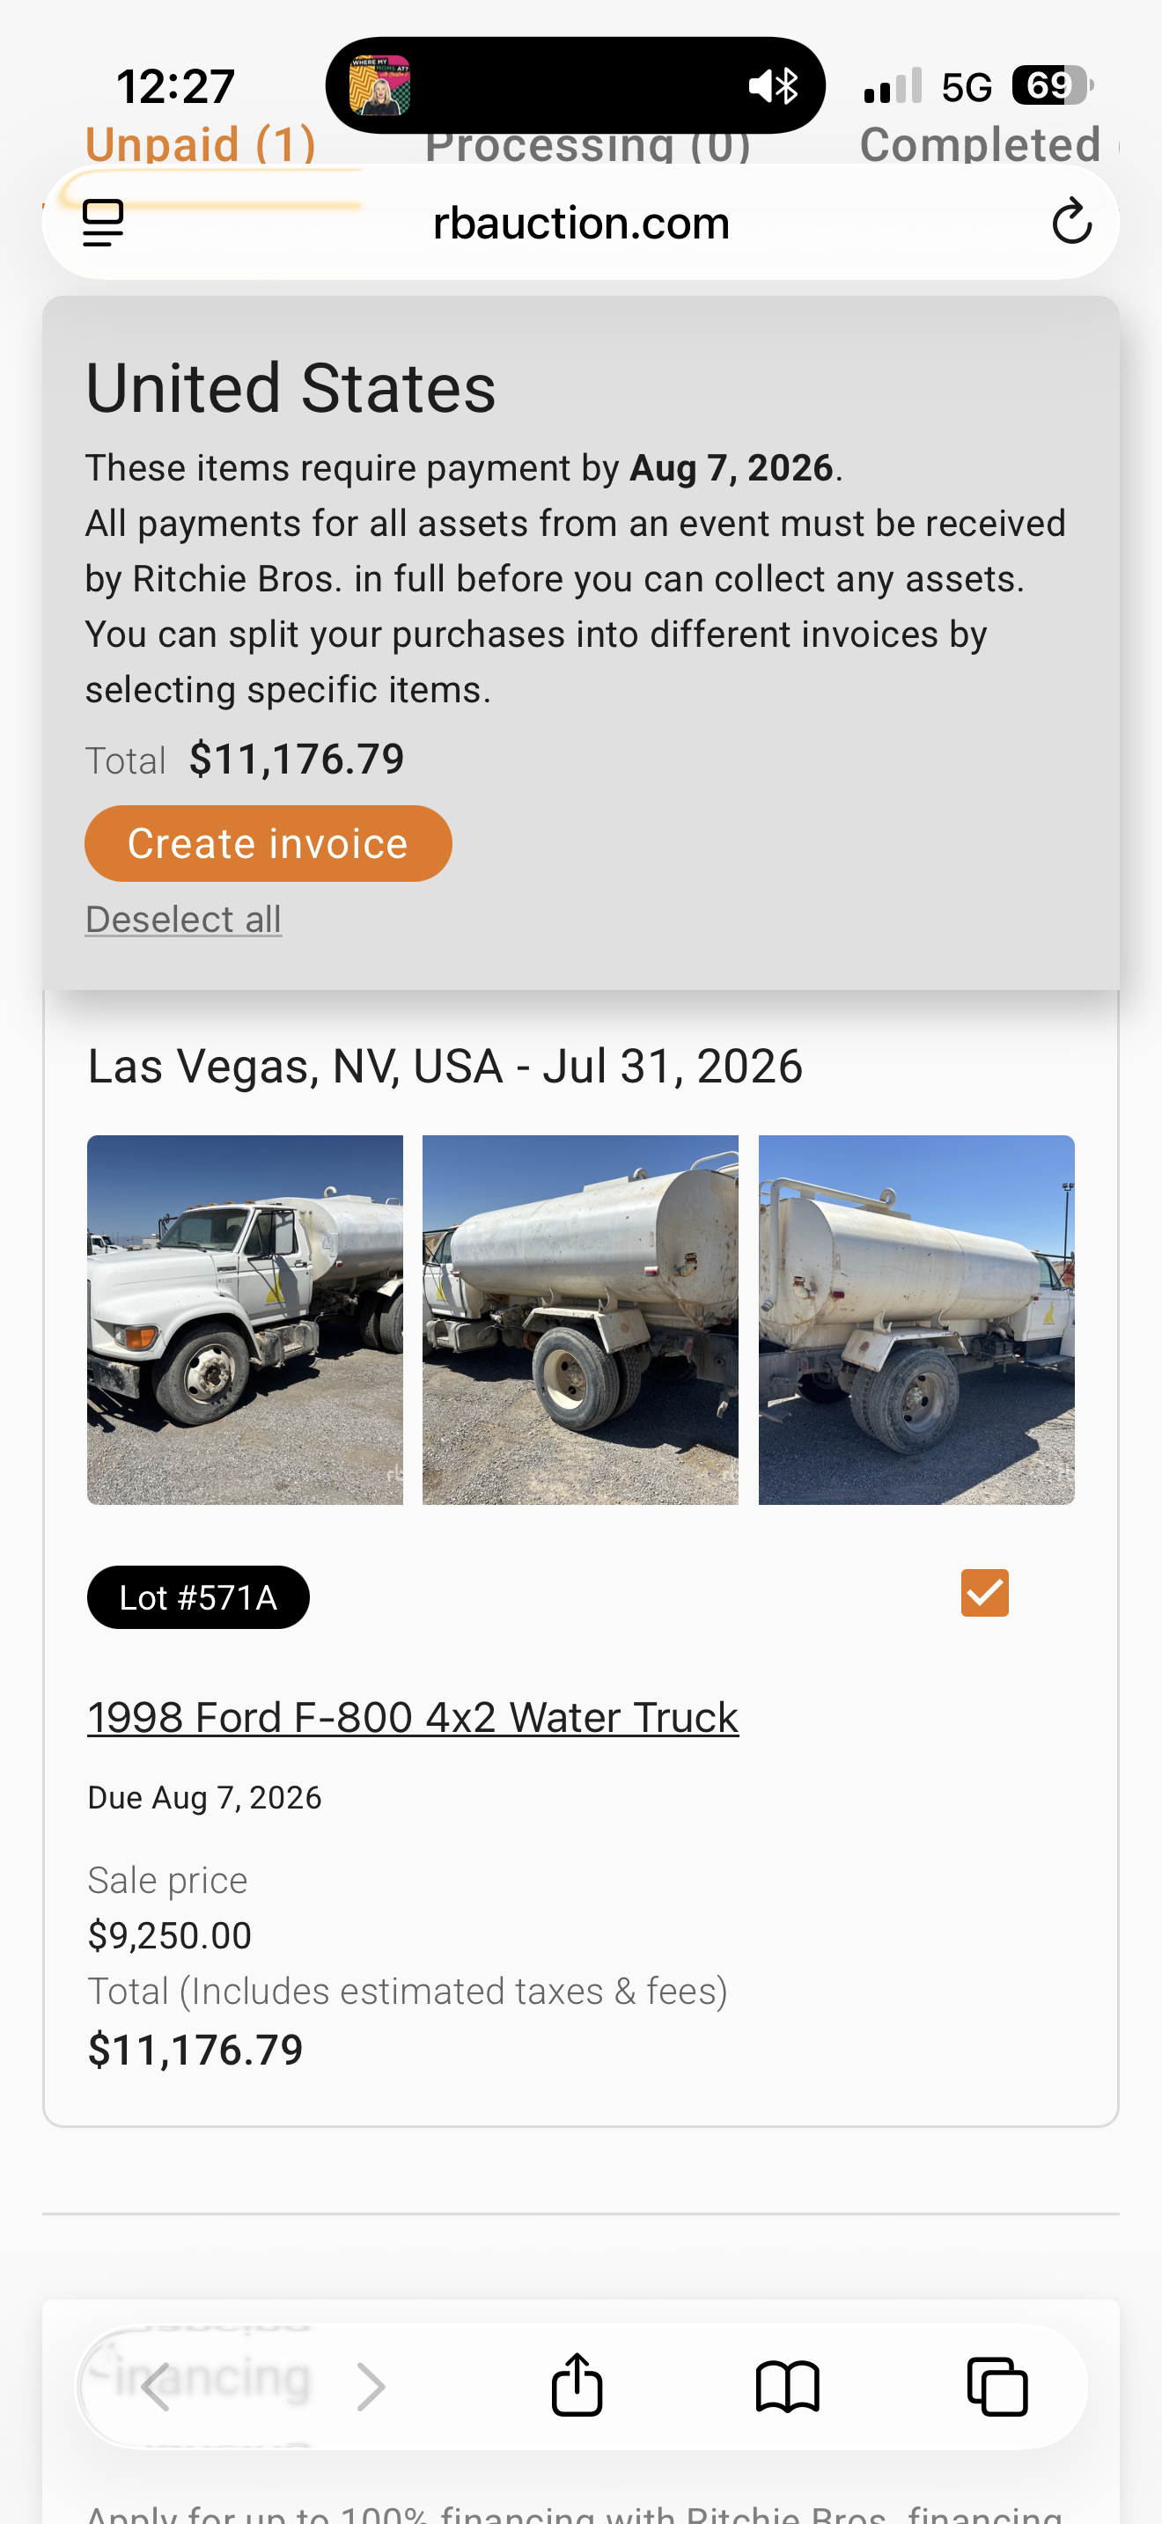The image size is (1162, 2524).
Task: Switch to the Processing (0) tab
Action: (x=588, y=144)
